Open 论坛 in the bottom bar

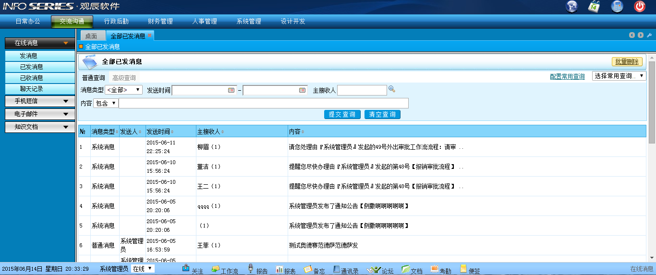(x=380, y=270)
